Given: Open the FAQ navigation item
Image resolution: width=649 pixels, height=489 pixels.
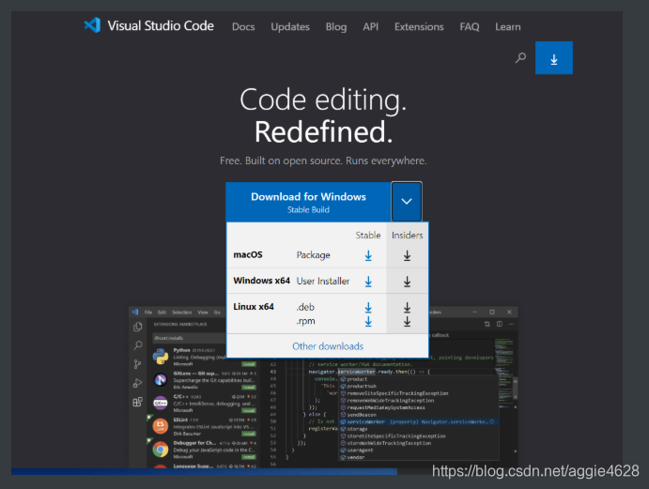Looking at the screenshot, I should pos(470,27).
